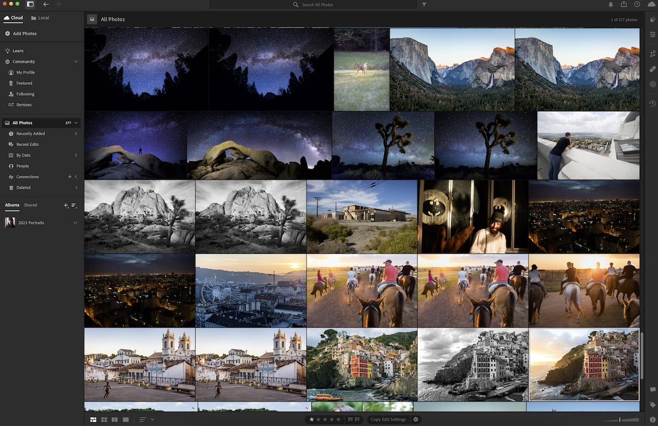Select the Crop & Rotate tool
658x426 pixels.
(x=652, y=54)
